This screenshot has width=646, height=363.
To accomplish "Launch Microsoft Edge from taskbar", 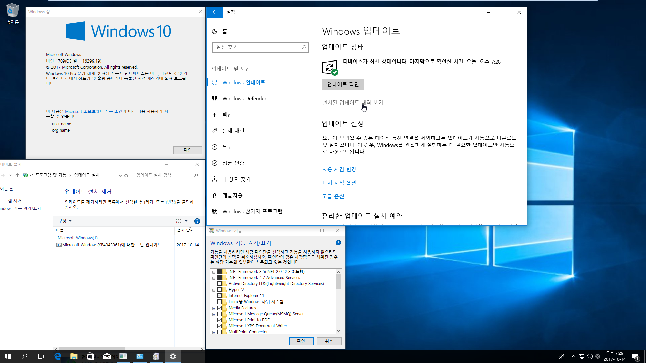I will tap(58, 356).
